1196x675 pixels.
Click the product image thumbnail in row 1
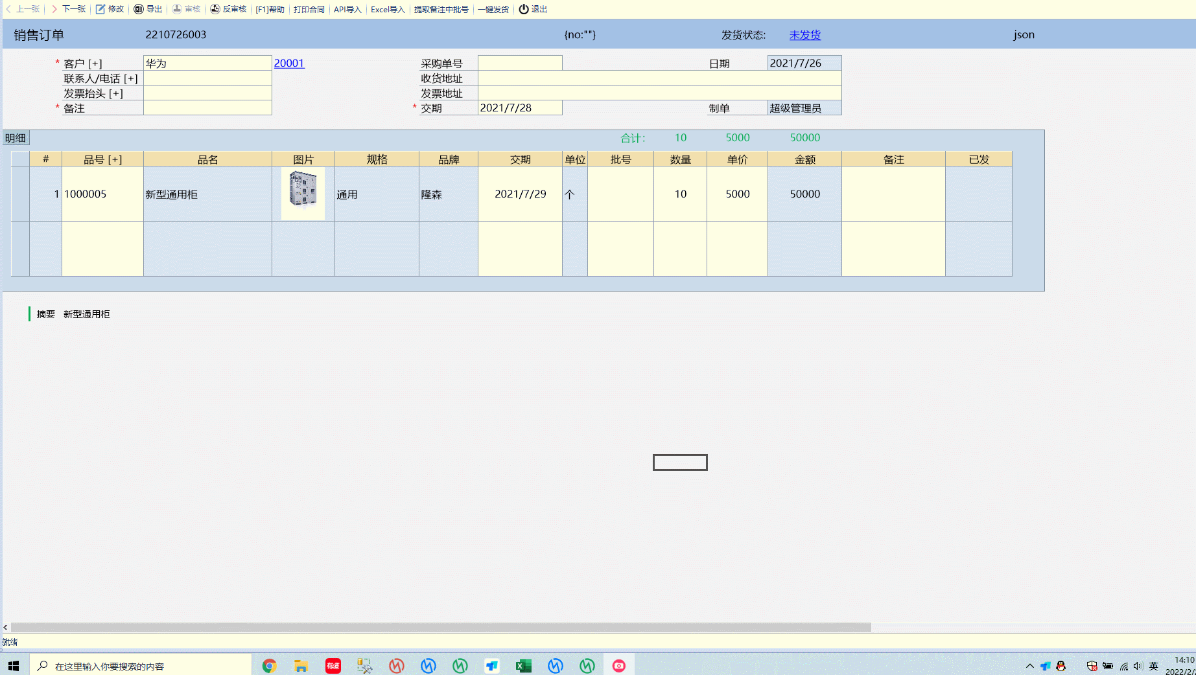coord(303,193)
